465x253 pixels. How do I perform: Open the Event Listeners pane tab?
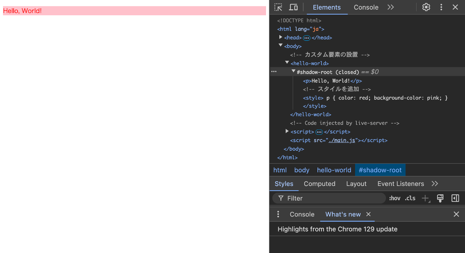click(x=401, y=184)
